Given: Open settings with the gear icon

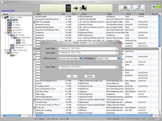Looking at the screenshot, I should tap(154, 6).
